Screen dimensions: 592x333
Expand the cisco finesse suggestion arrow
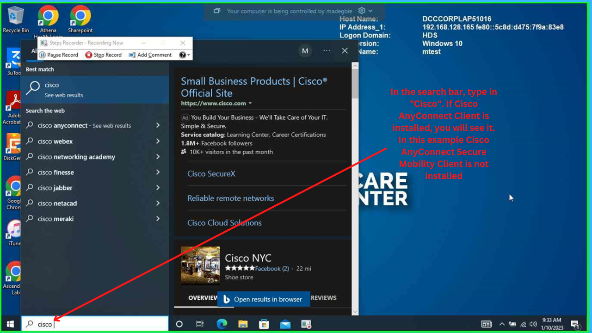pos(158,172)
